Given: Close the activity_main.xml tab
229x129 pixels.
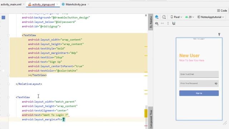Looking at the screenshot, I should tap(24, 4).
